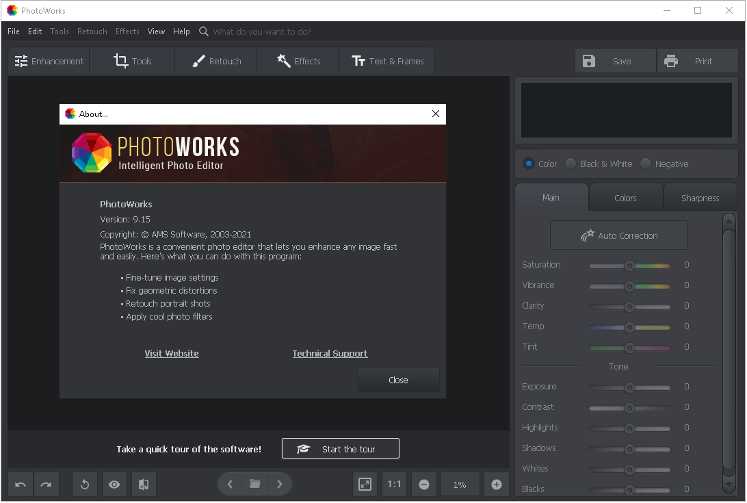Click the Highlights slider handle
The image size is (747, 503).
(x=629, y=428)
